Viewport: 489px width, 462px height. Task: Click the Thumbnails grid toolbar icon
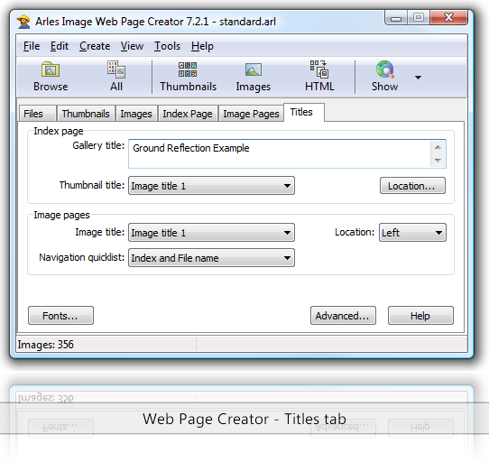point(188,69)
